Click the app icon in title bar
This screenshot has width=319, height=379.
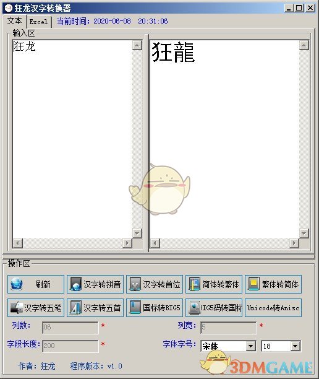click(x=8, y=8)
